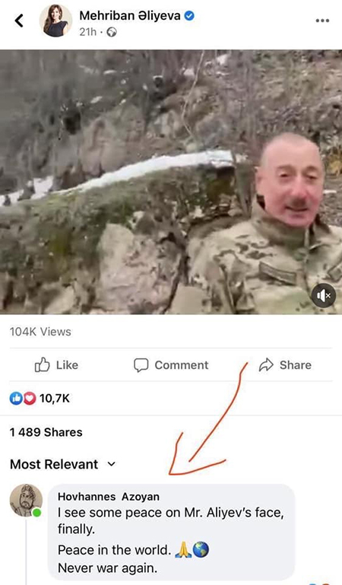Open the 10,7K reactions count
Viewport: 342px width, 585px height.
55,399
